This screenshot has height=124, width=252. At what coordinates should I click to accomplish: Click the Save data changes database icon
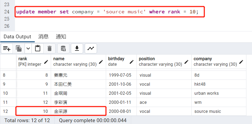point(63,48)
